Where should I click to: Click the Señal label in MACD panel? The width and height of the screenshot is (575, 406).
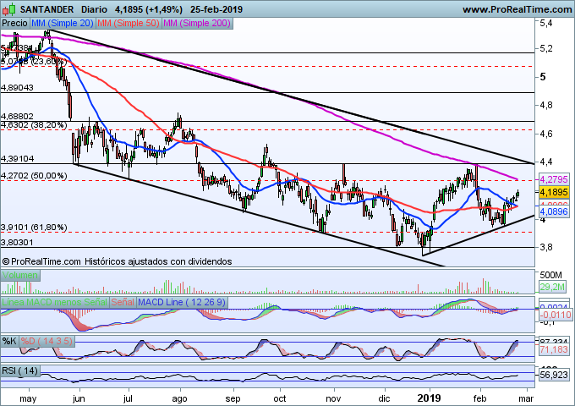click(123, 302)
